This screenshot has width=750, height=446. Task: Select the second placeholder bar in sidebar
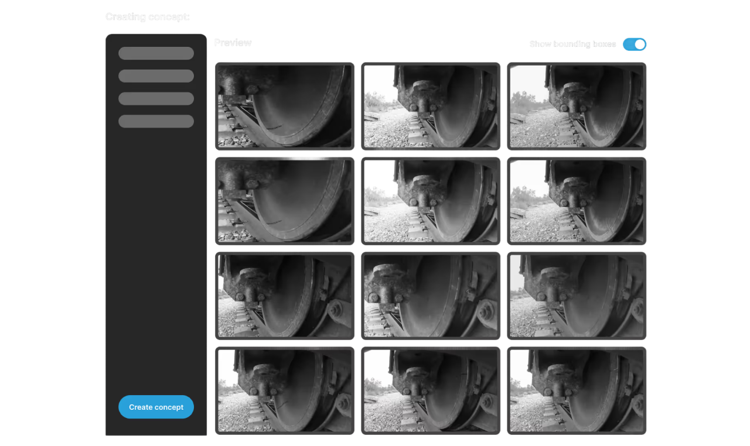[x=156, y=76]
